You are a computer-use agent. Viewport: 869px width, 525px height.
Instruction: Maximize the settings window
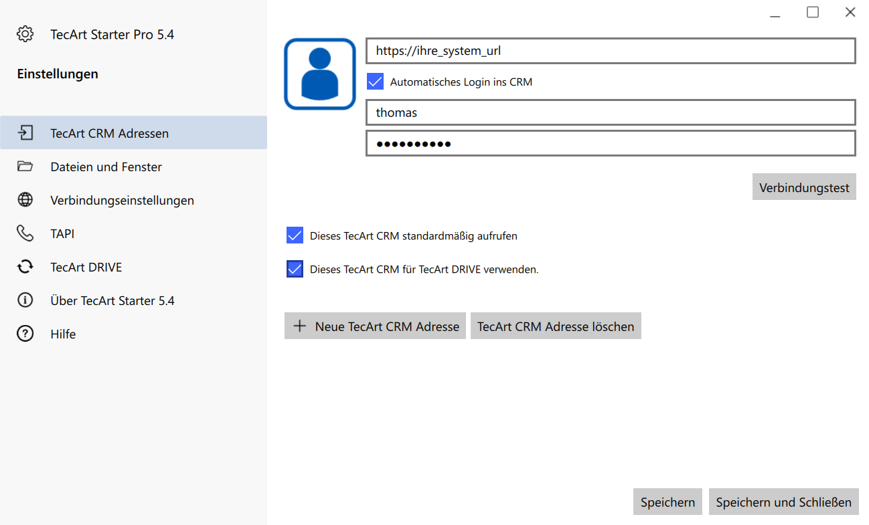click(813, 12)
